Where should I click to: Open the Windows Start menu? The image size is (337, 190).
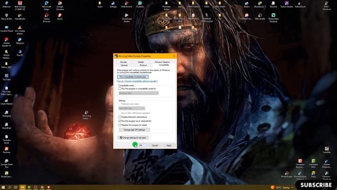[3, 187]
